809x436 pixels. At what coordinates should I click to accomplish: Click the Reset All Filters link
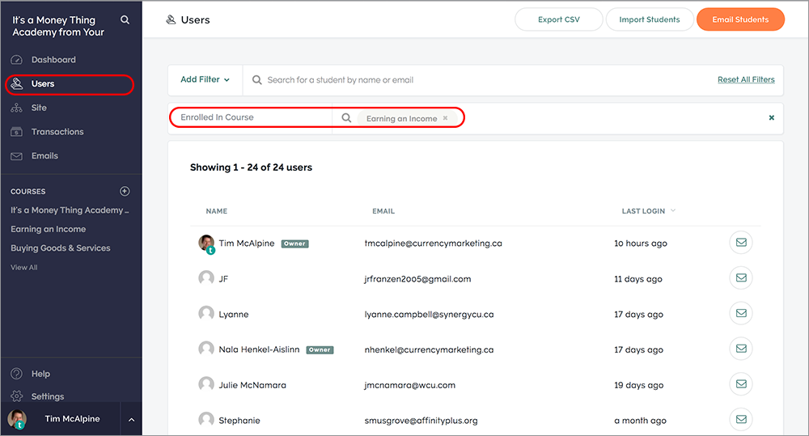point(746,79)
